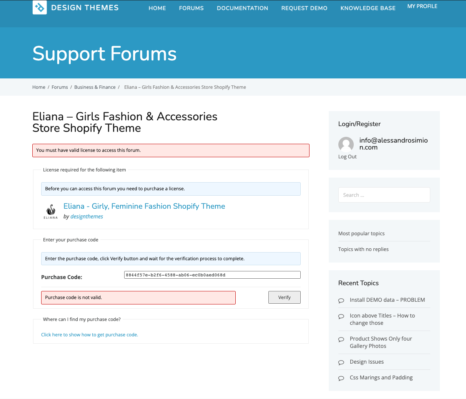Open Topics with no replies

point(363,249)
